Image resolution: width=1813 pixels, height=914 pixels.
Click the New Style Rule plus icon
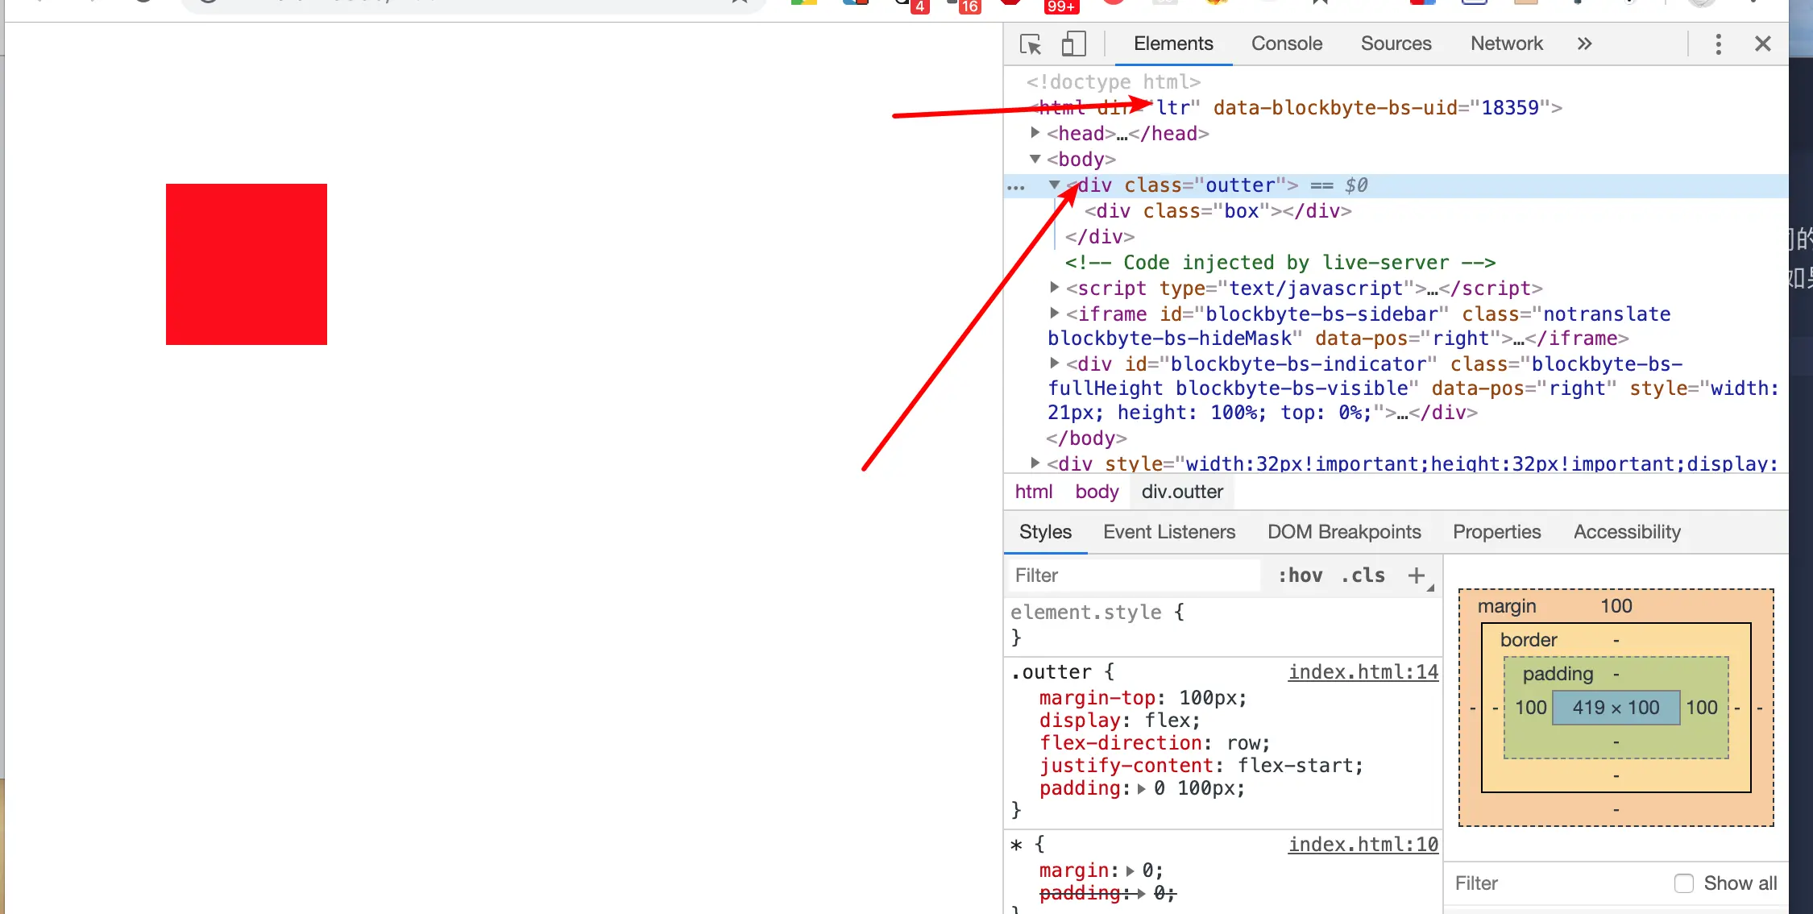(1416, 575)
